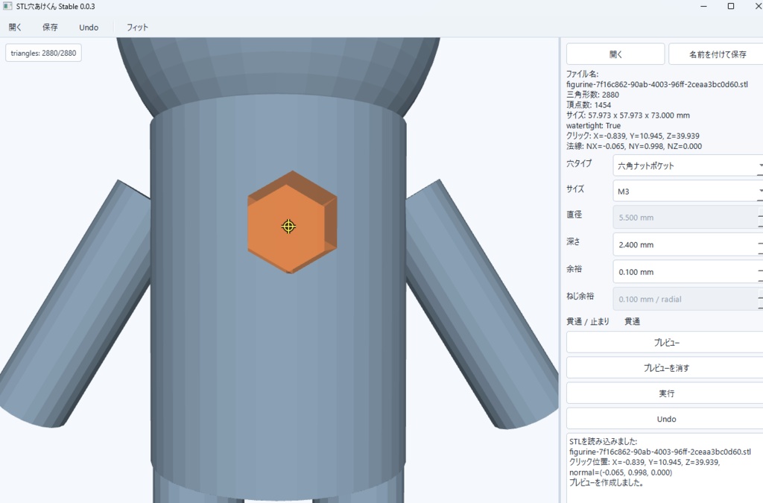Click the crosshair marker on the hexagon
The width and height of the screenshot is (763, 503).
coord(288,227)
